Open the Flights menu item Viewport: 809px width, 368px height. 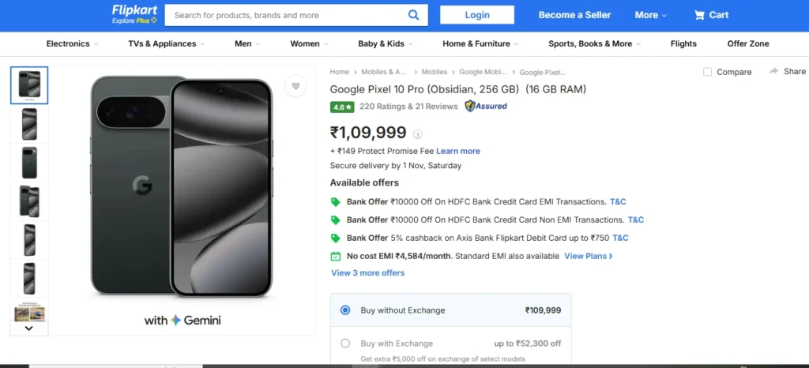[x=683, y=44]
